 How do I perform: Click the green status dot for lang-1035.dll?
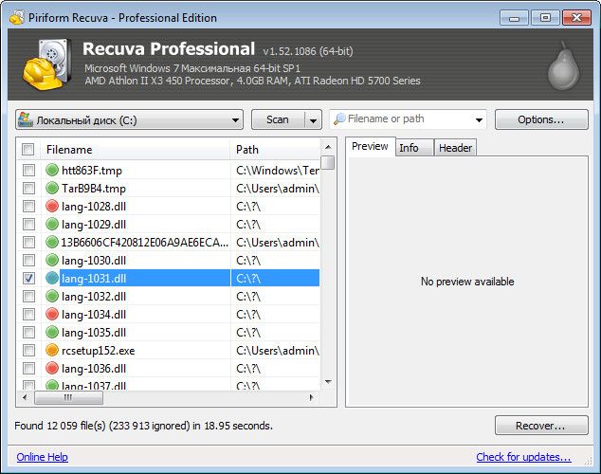point(52,332)
